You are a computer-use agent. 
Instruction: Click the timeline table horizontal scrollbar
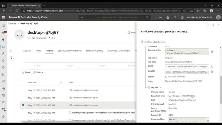(79, 122)
